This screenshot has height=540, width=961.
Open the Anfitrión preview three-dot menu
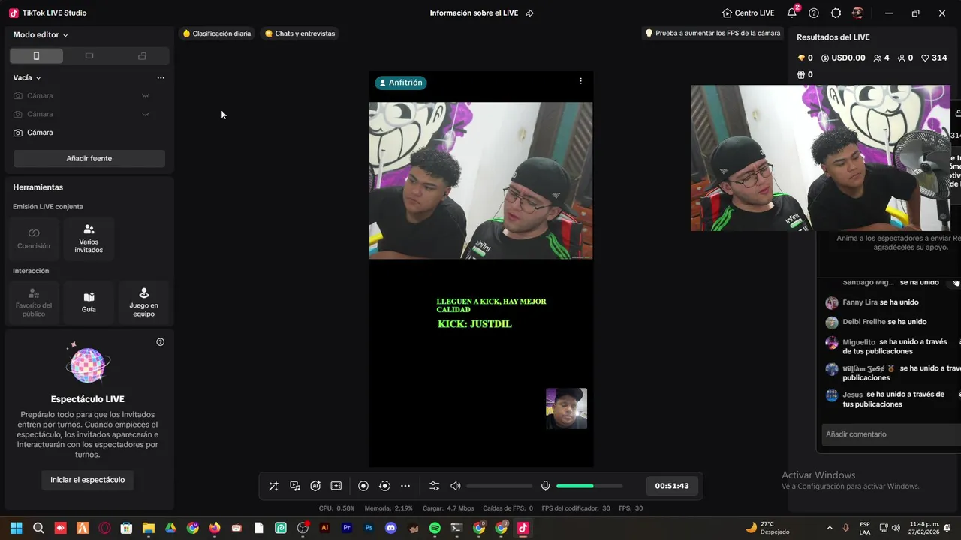(580, 81)
